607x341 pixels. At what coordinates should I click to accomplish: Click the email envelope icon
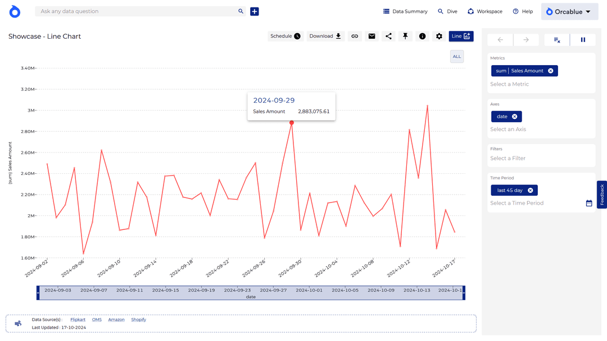pyautogui.click(x=372, y=36)
